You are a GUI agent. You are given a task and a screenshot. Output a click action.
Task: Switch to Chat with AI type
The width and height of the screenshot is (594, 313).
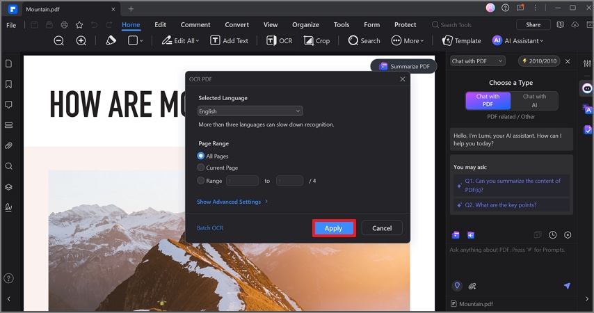pos(534,100)
